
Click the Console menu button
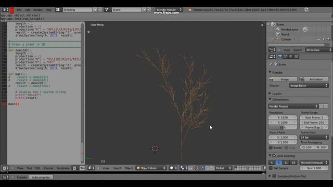22,177
